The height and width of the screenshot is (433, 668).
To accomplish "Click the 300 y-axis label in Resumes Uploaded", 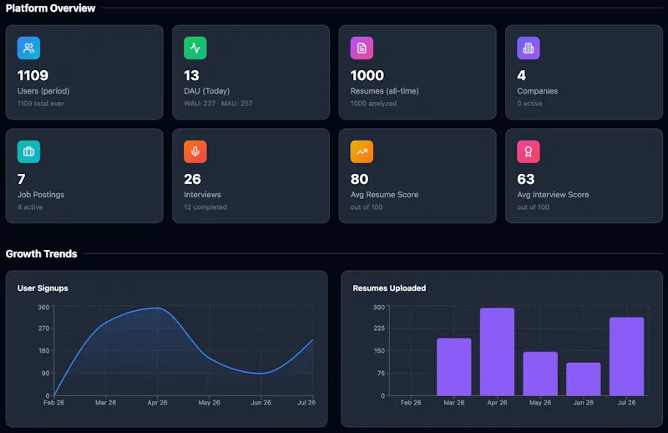I will coord(379,307).
